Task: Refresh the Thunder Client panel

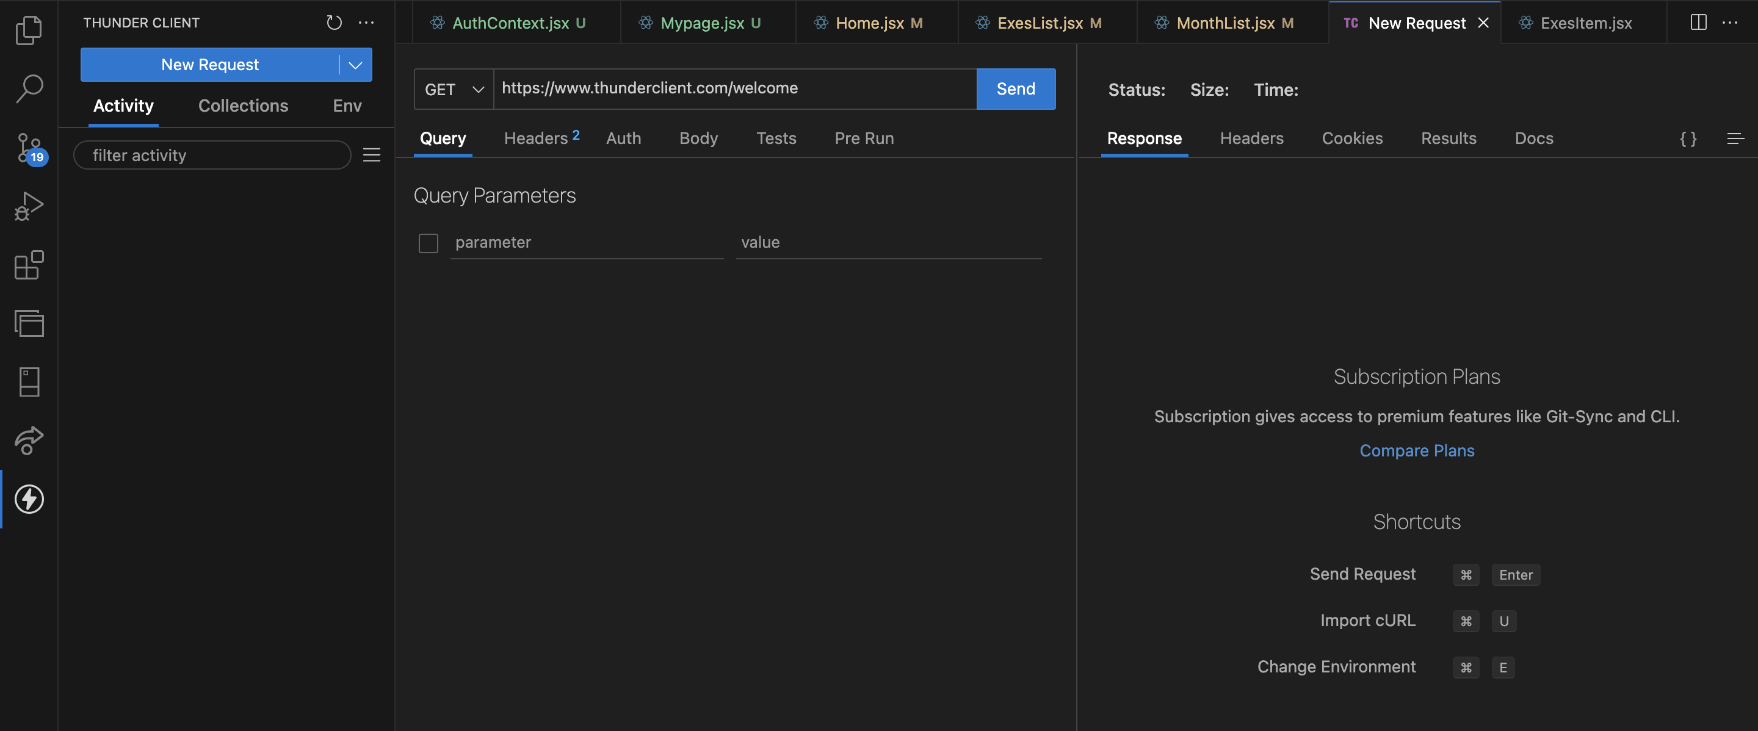Action: click(334, 23)
